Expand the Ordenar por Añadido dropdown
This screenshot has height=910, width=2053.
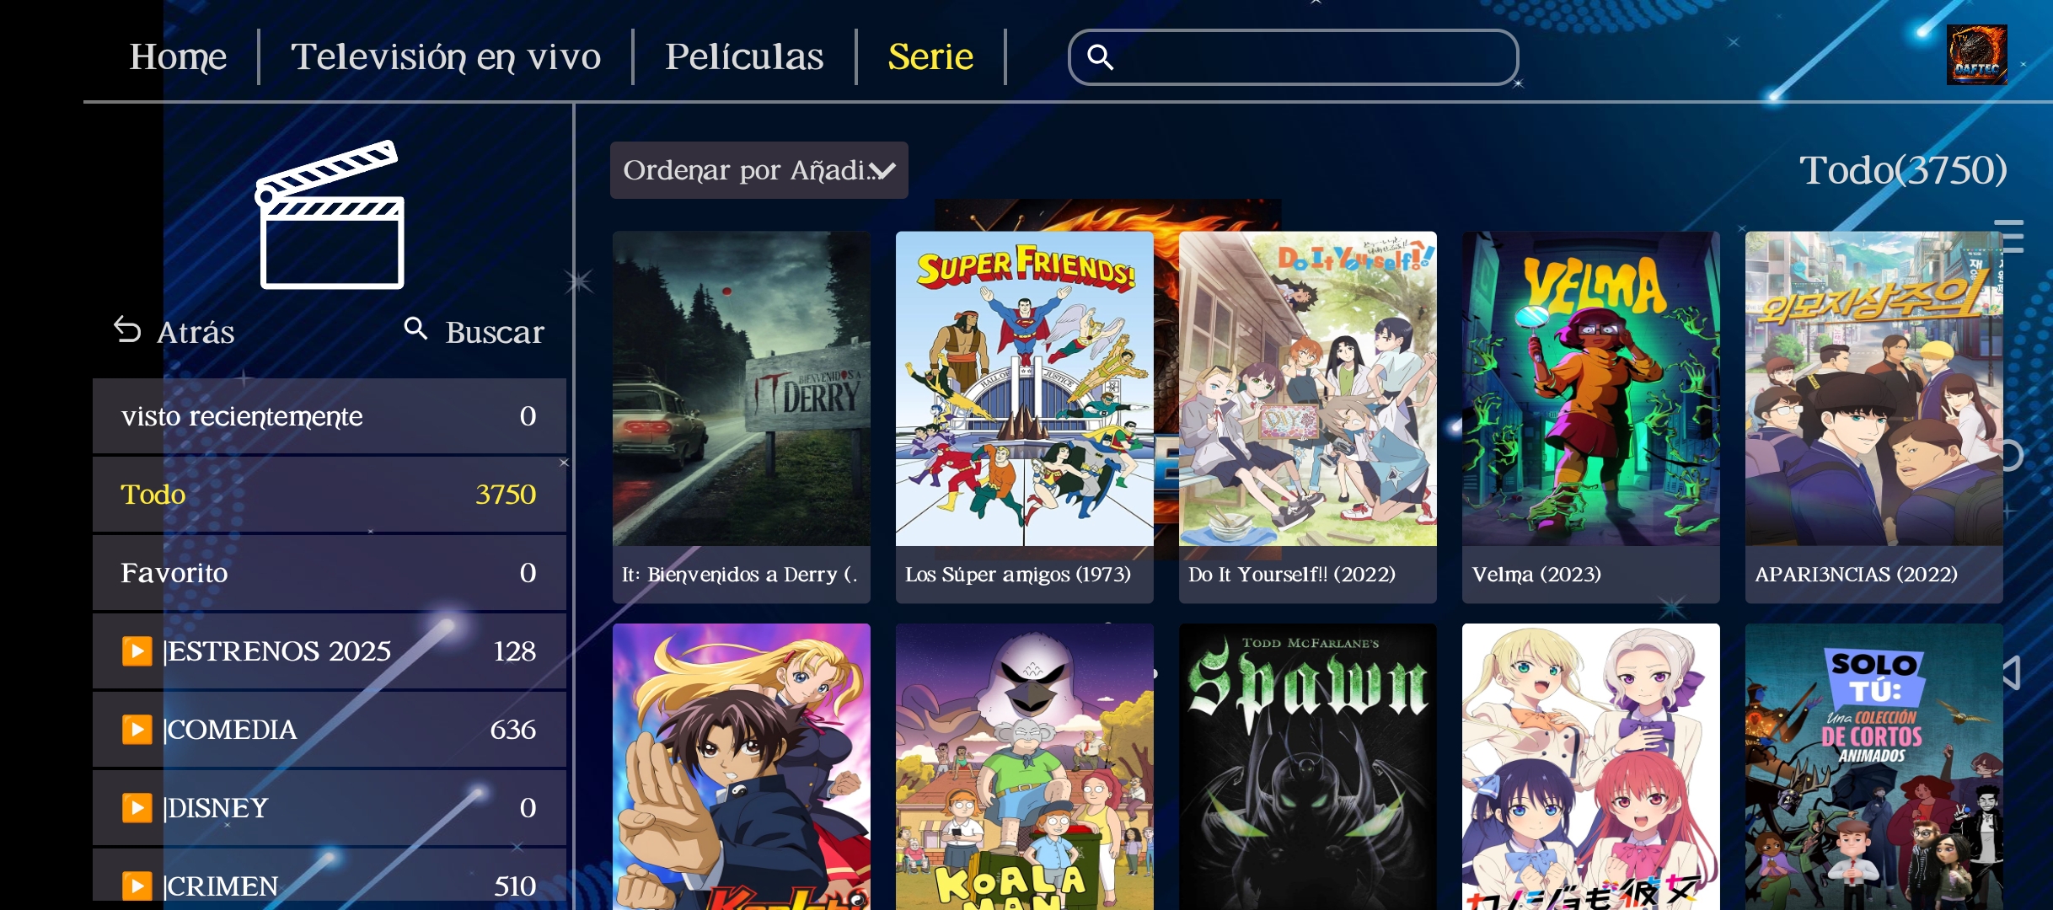(x=758, y=170)
